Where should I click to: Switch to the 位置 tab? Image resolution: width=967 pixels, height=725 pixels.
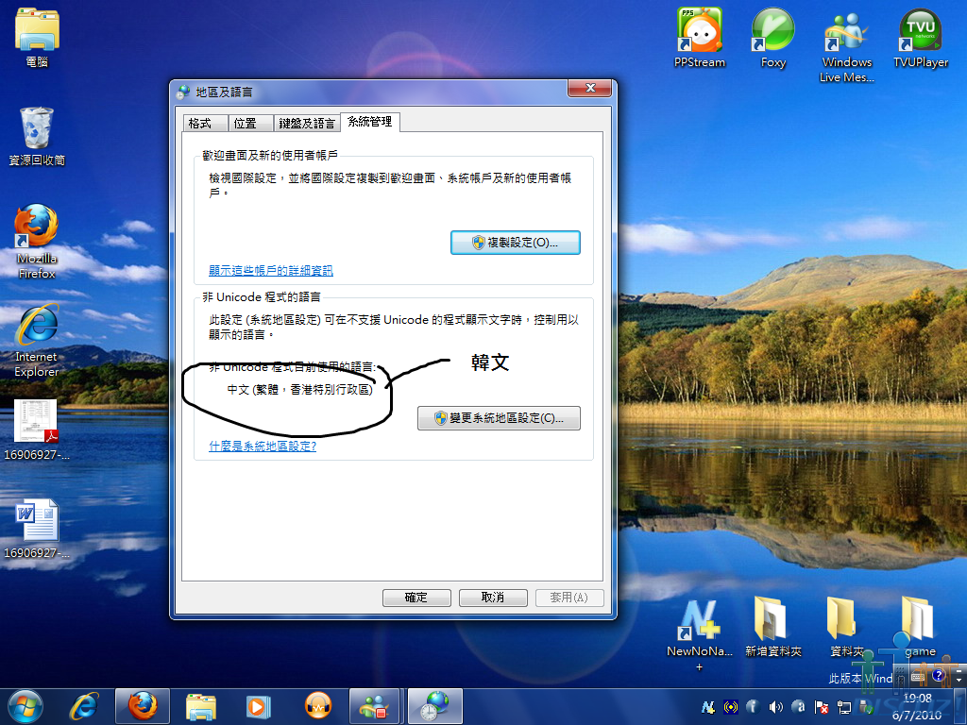251,124
